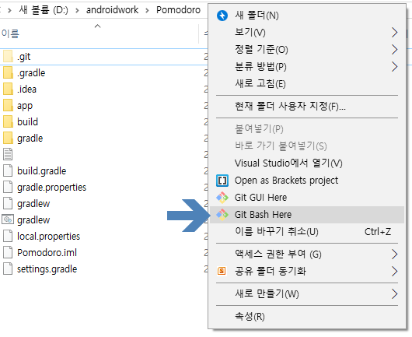Screen dimensions: 412x337
Task: Click 새 볼륨 (D:) in the address bar
Action: pyautogui.click(x=44, y=10)
